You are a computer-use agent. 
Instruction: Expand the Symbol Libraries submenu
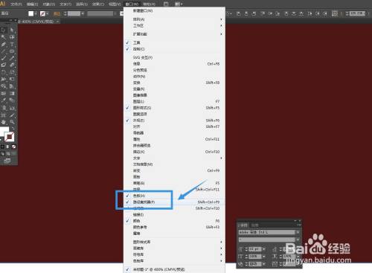click(174, 254)
